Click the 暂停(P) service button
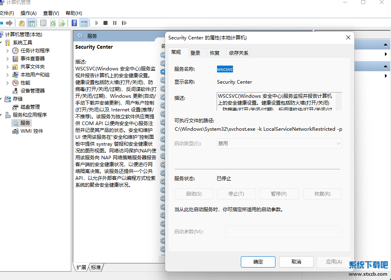This screenshot has width=391, height=280. pyautogui.click(x=279, y=194)
